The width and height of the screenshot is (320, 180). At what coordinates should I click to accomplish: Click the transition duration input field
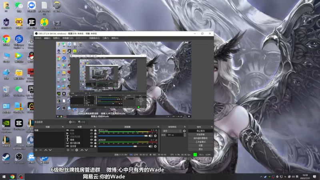174,135
